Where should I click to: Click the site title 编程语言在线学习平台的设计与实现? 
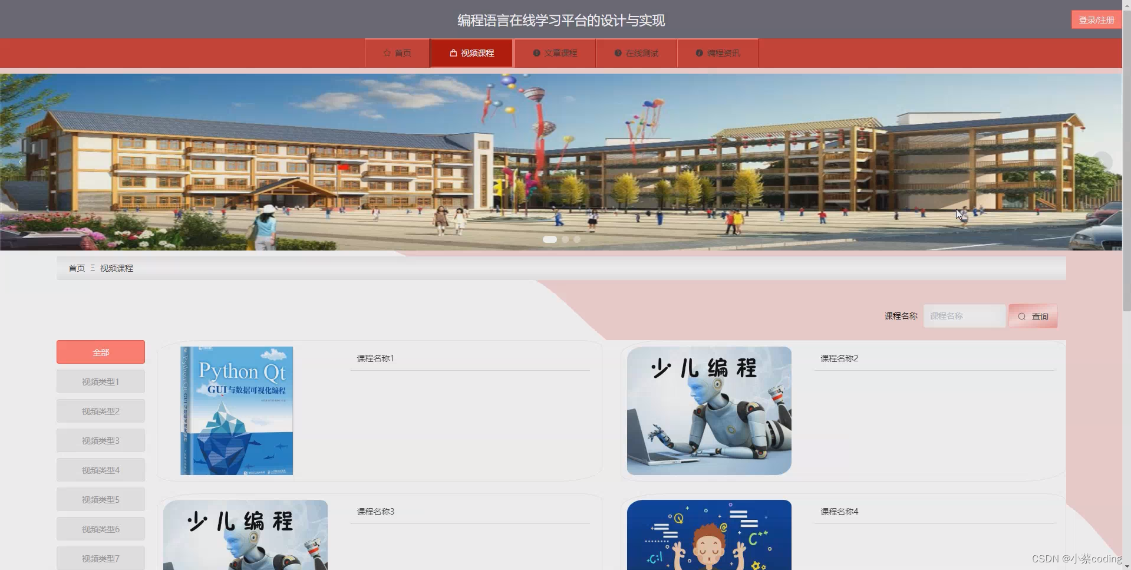[561, 21]
